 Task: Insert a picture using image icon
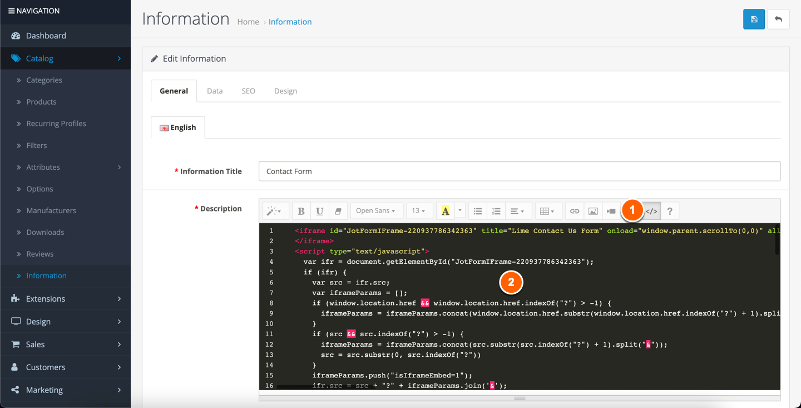pos(593,212)
